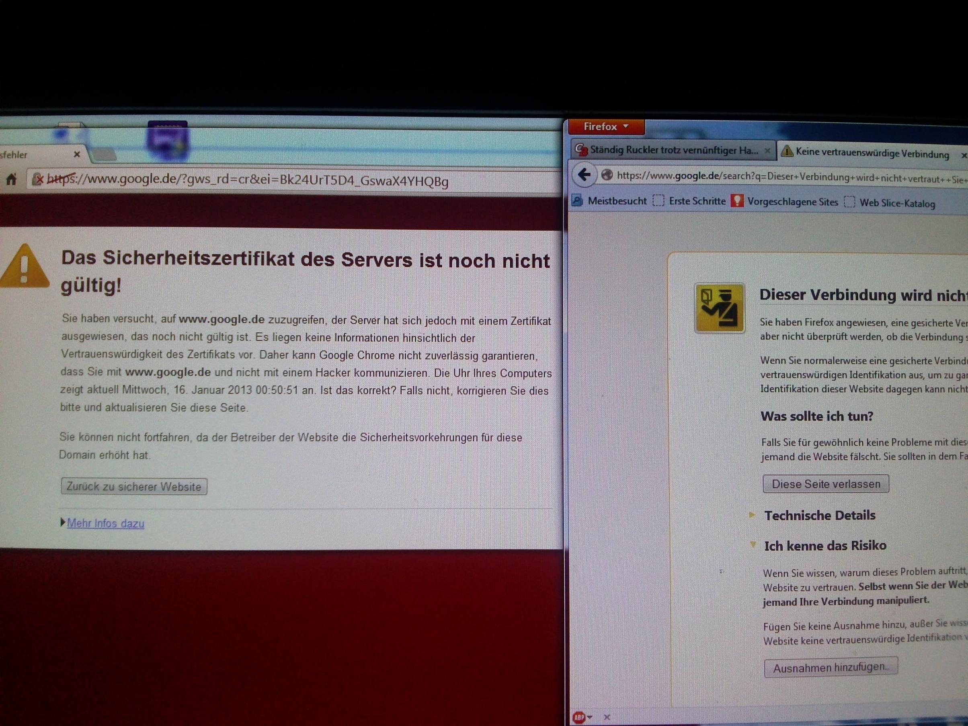
Task: Click the globe site identity icon
Action: pyautogui.click(x=607, y=175)
